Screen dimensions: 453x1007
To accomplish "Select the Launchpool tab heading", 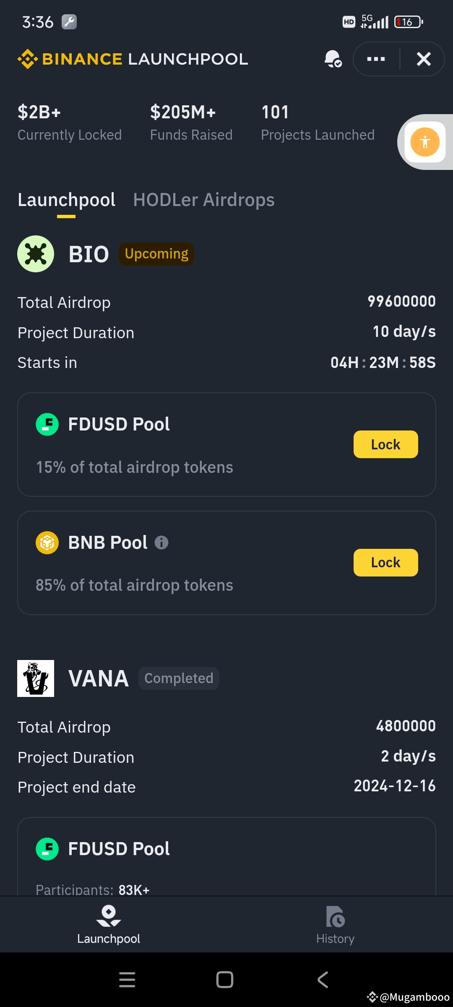I will 66,200.
